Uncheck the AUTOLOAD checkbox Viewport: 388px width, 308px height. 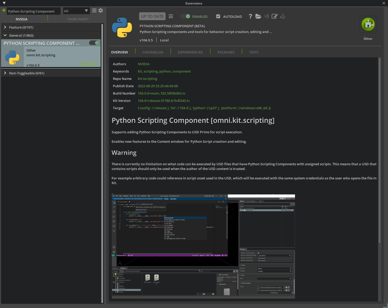click(218, 16)
